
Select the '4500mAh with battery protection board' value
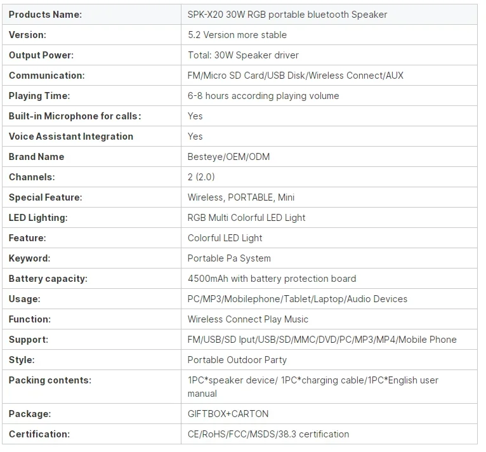[x=272, y=278]
